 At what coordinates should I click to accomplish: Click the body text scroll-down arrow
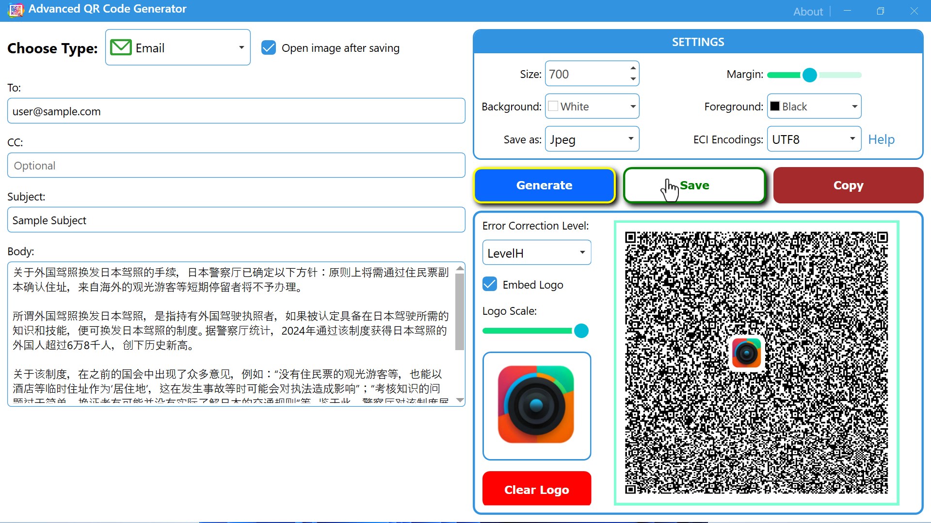click(460, 400)
